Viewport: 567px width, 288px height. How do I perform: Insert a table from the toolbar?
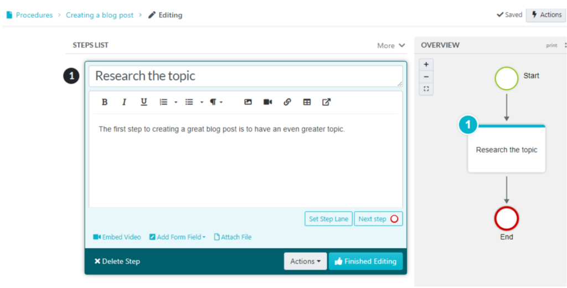307,102
